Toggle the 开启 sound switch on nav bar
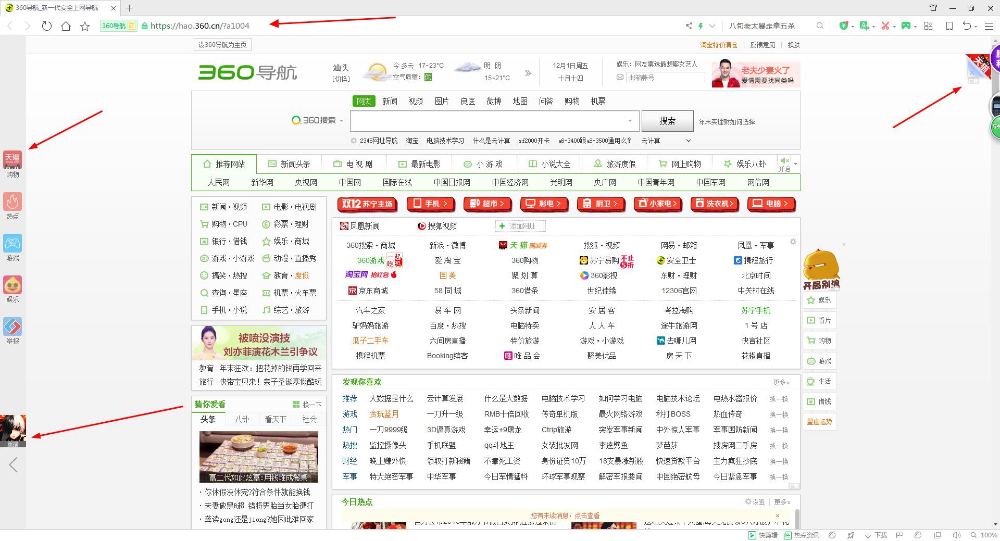This screenshot has height=541, width=1000. [x=784, y=164]
